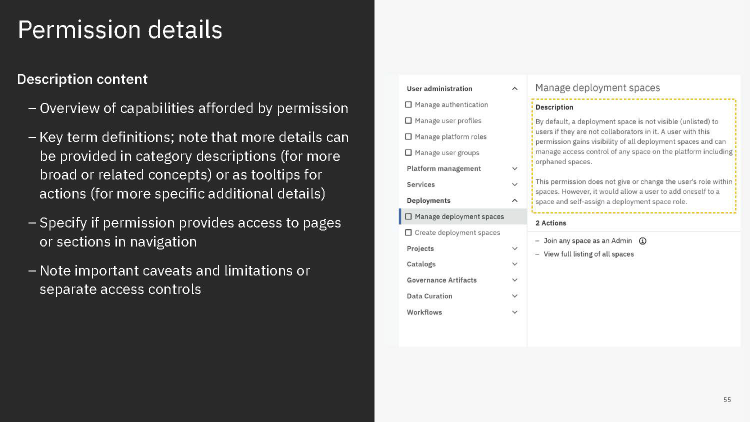750x422 pixels.
Task: Expand the Data Curation chevron
Action: (514, 296)
